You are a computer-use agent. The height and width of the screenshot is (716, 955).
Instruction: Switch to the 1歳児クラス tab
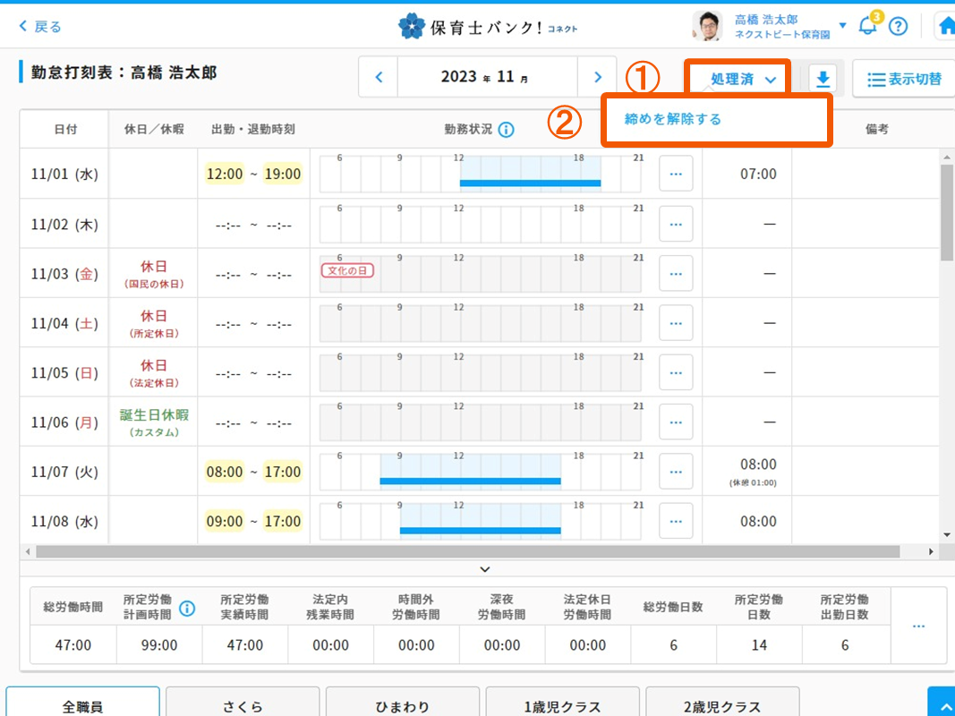pyautogui.click(x=562, y=705)
